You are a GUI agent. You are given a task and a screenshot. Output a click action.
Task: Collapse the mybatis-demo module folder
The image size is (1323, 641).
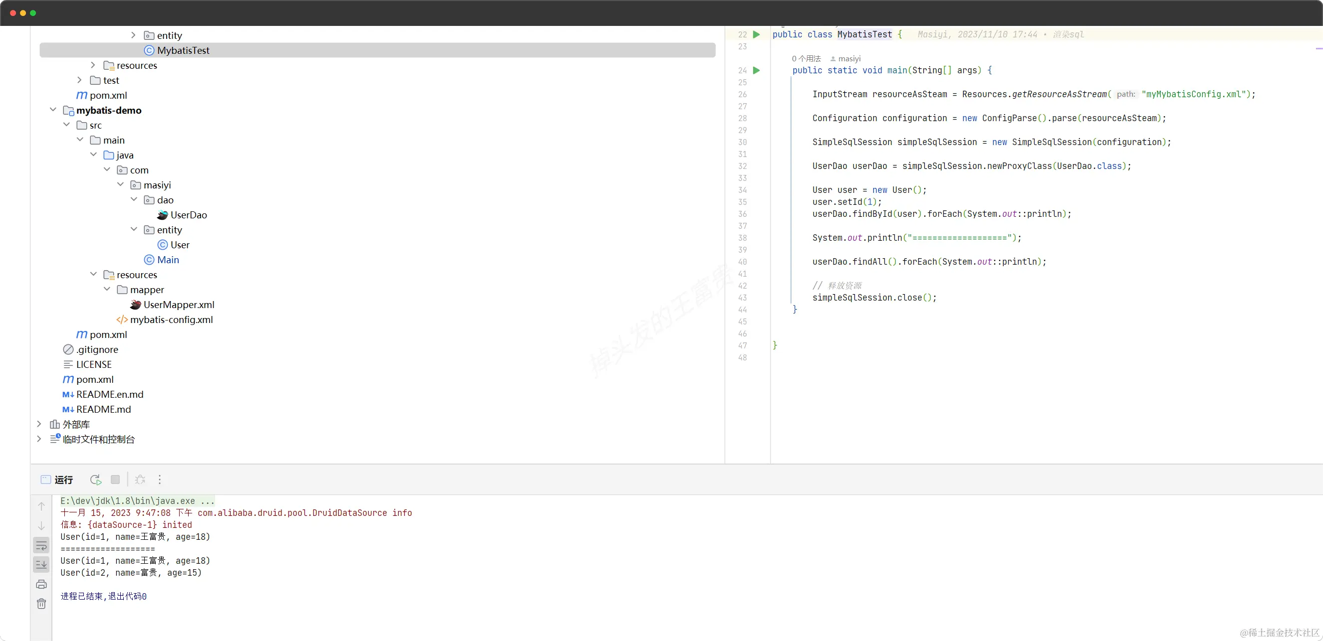coord(53,110)
